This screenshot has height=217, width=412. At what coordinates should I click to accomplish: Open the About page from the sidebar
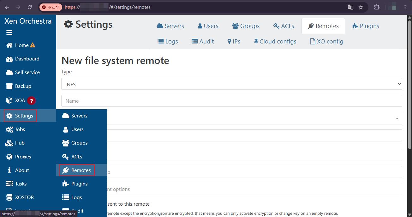click(18, 170)
